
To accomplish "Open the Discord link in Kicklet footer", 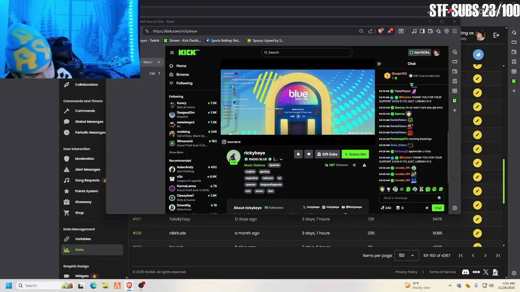I will [x=466, y=272].
